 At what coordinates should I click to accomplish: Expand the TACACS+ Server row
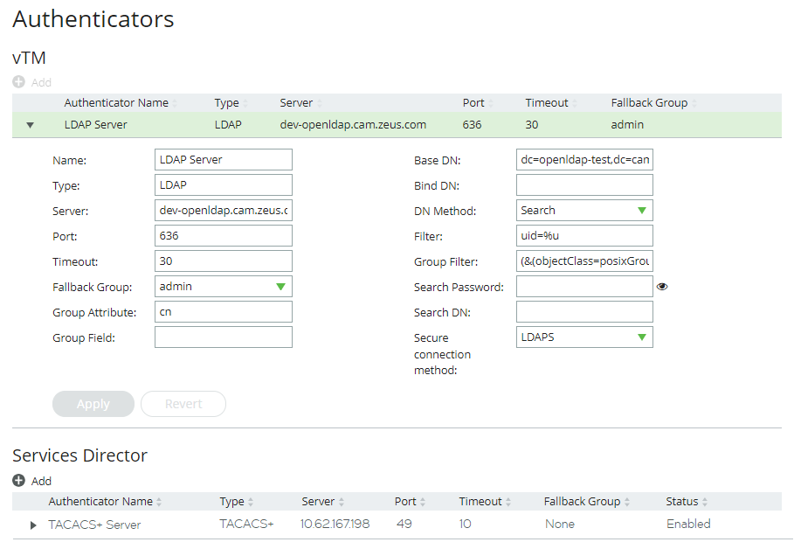click(x=34, y=525)
